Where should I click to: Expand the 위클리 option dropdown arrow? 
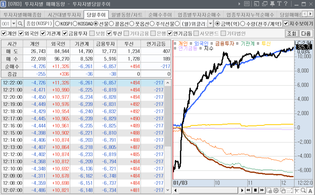point(210,24)
